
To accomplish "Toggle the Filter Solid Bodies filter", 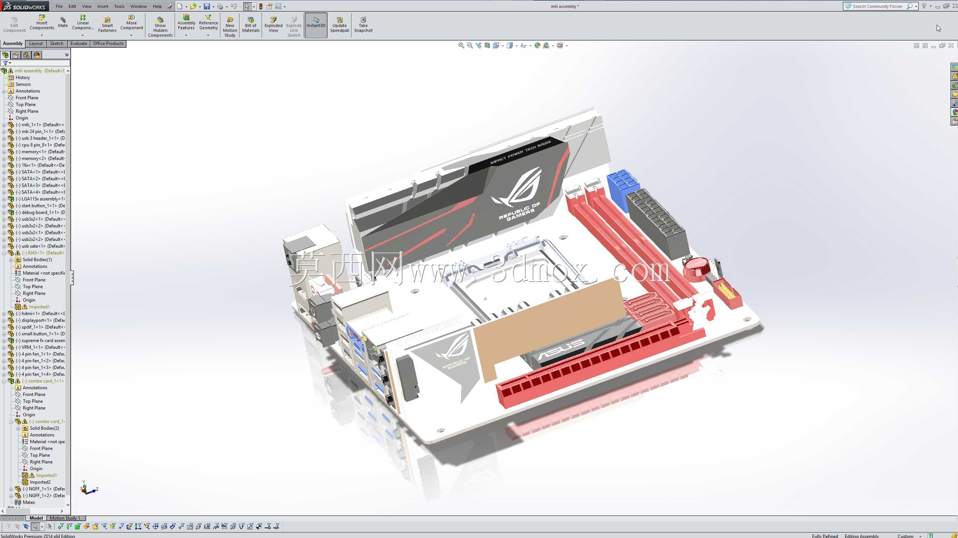I will point(95,526).
